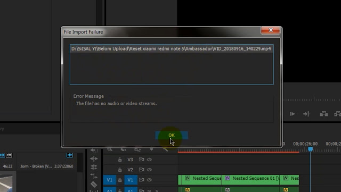Click the Go to Out point button
The image size is (341, 192).
[306, 114]
